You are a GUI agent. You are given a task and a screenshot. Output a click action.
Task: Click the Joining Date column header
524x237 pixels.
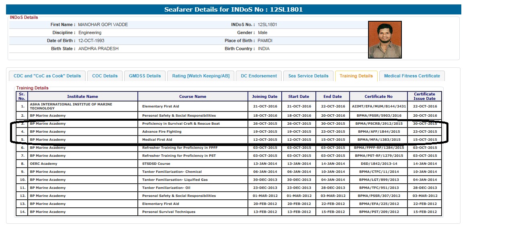coord(264,97)
